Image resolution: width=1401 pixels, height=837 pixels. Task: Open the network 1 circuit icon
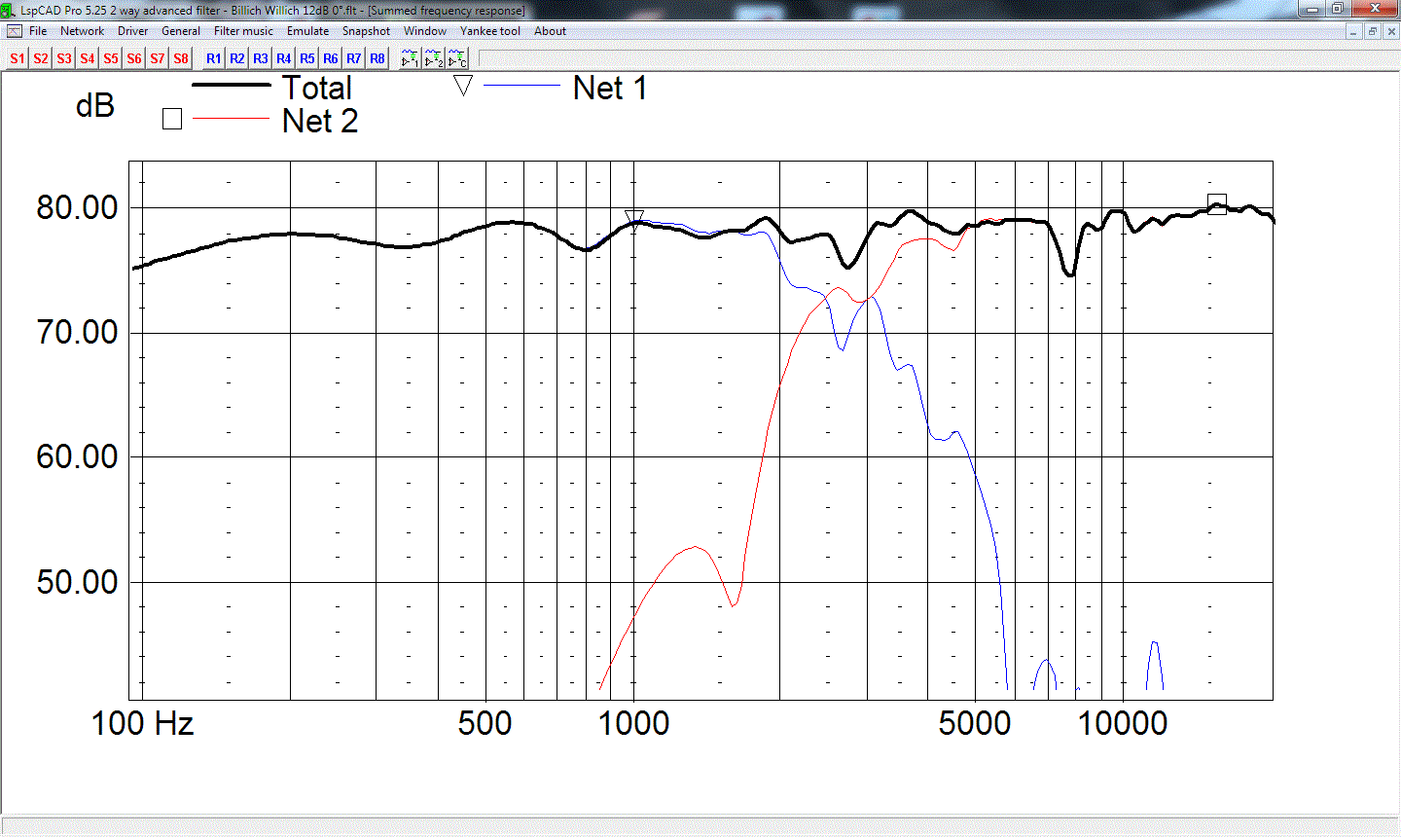tap(410, 59)
